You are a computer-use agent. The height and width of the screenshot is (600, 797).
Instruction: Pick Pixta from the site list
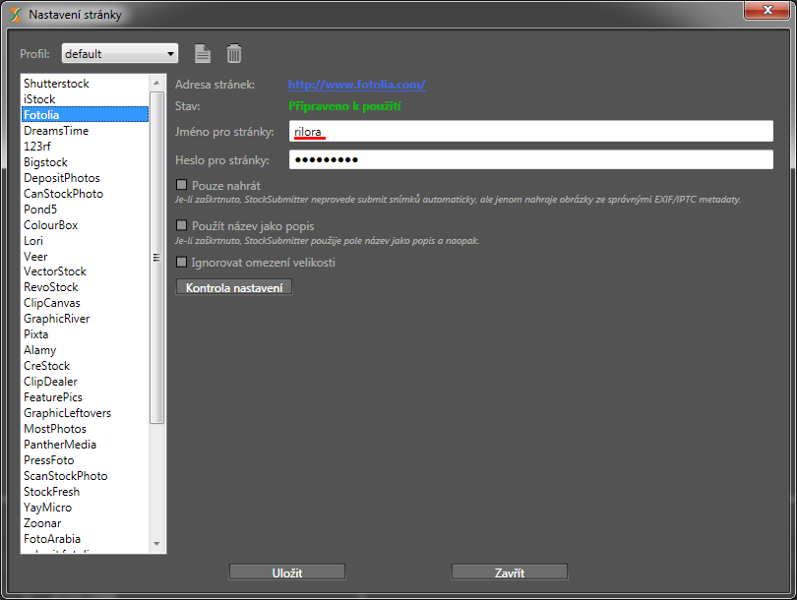coord(85,334)
